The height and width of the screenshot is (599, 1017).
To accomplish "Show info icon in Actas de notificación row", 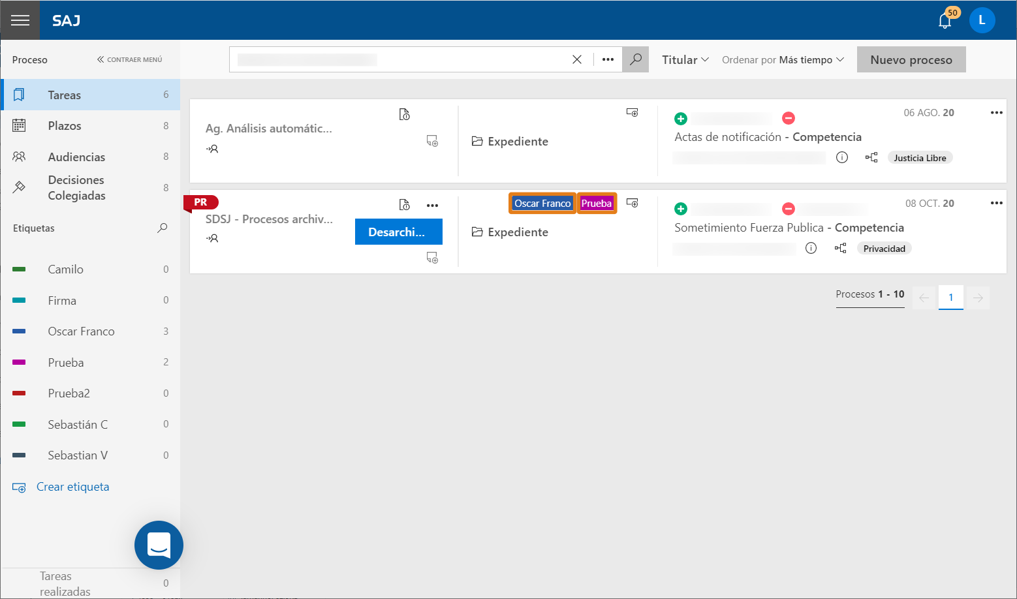I will pyautogui.click(x=842, y=157).
